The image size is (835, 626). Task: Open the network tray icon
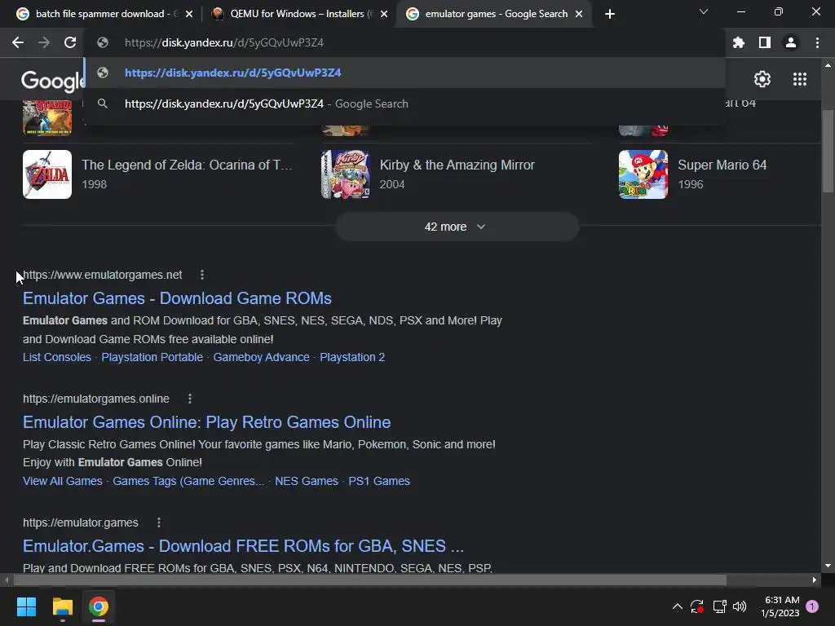coord(719,606)
